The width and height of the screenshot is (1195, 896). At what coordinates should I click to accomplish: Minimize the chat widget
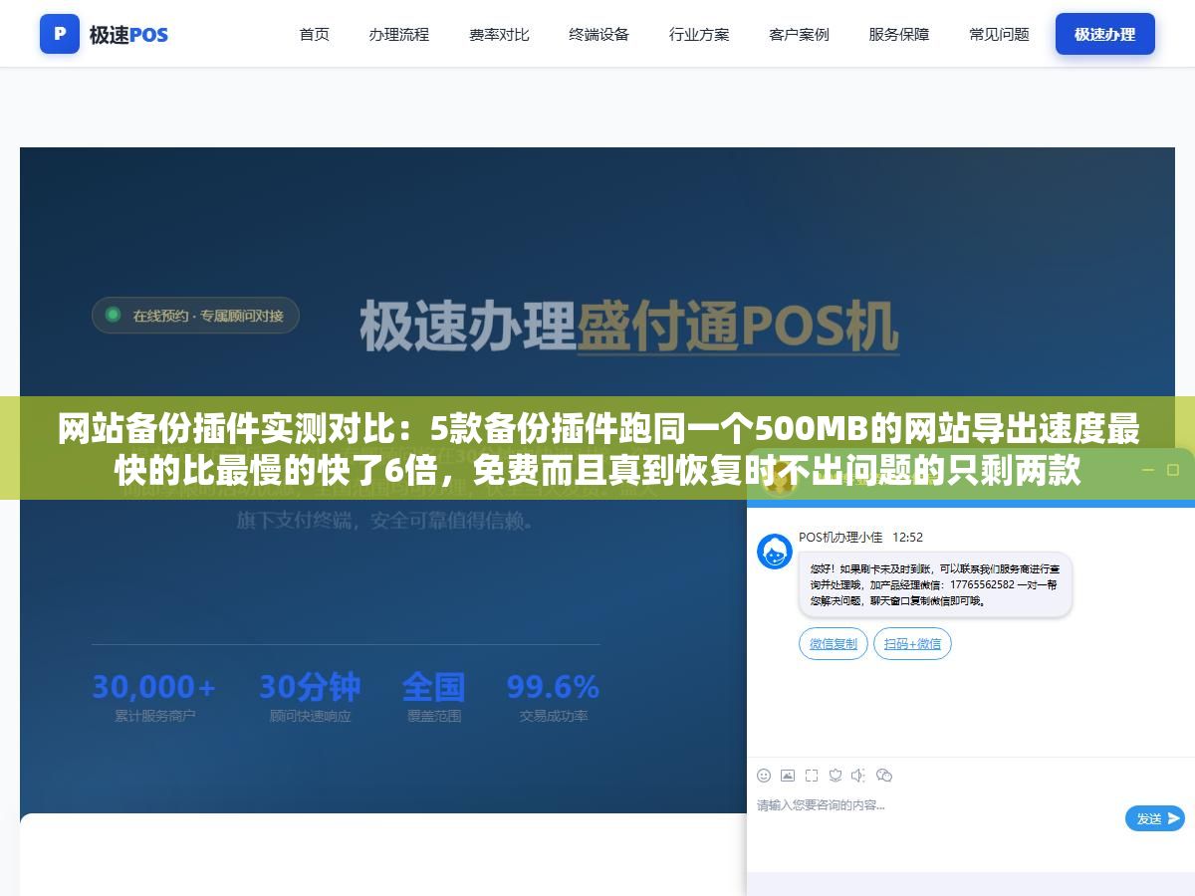click(x=1147, y=469)
